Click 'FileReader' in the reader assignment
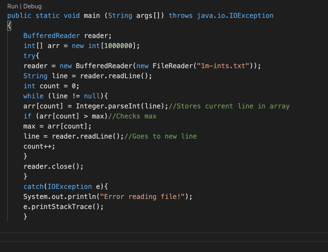 tap(173, 66)
